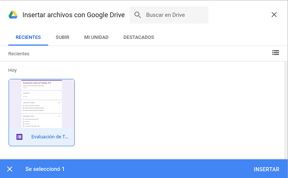Focus the Buscar en Drive search field
The height and width of the screenshot is (178, 288).
[174, 15]
